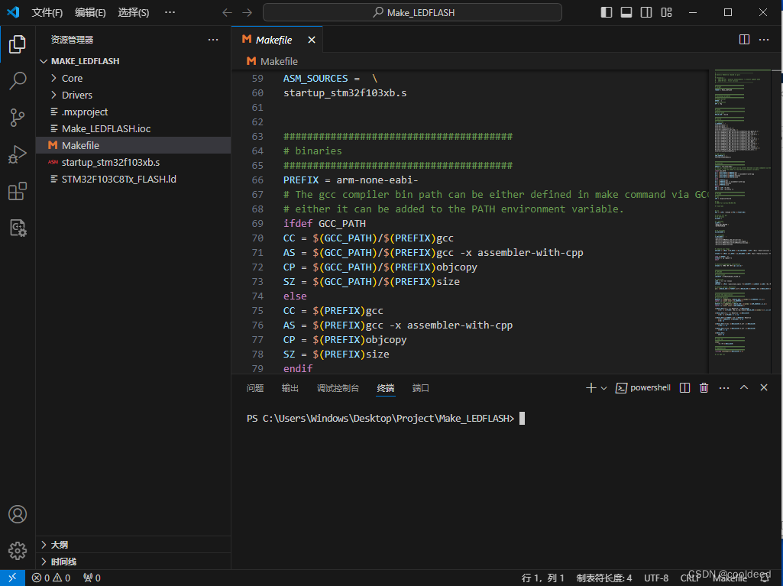Click the UTF-8 encoding in status bar
This screenshot has height=586, width=783.
pyautogui.click(x=656, y=578)
